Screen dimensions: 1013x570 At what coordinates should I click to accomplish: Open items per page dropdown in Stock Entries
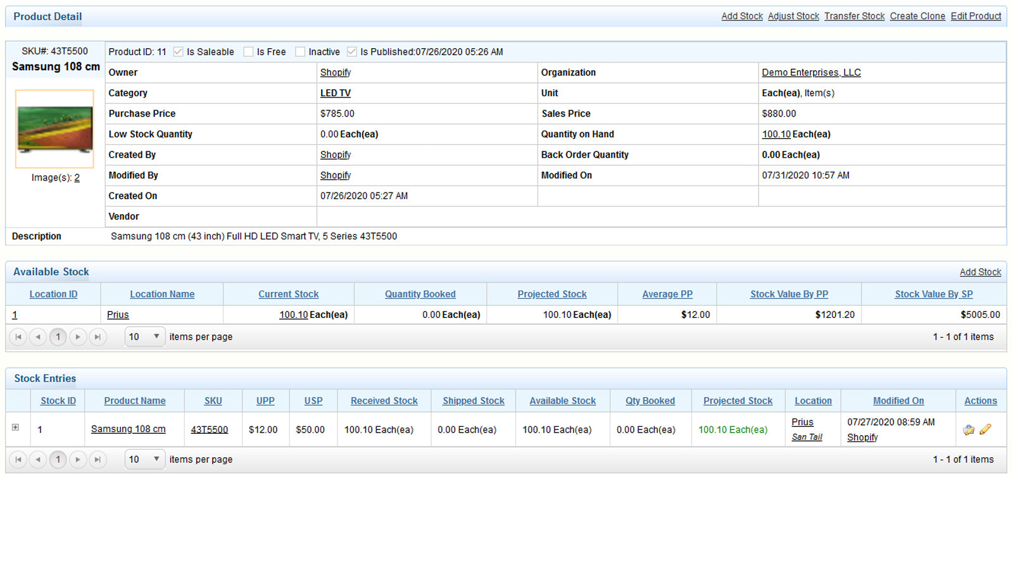tap(145, 460)
